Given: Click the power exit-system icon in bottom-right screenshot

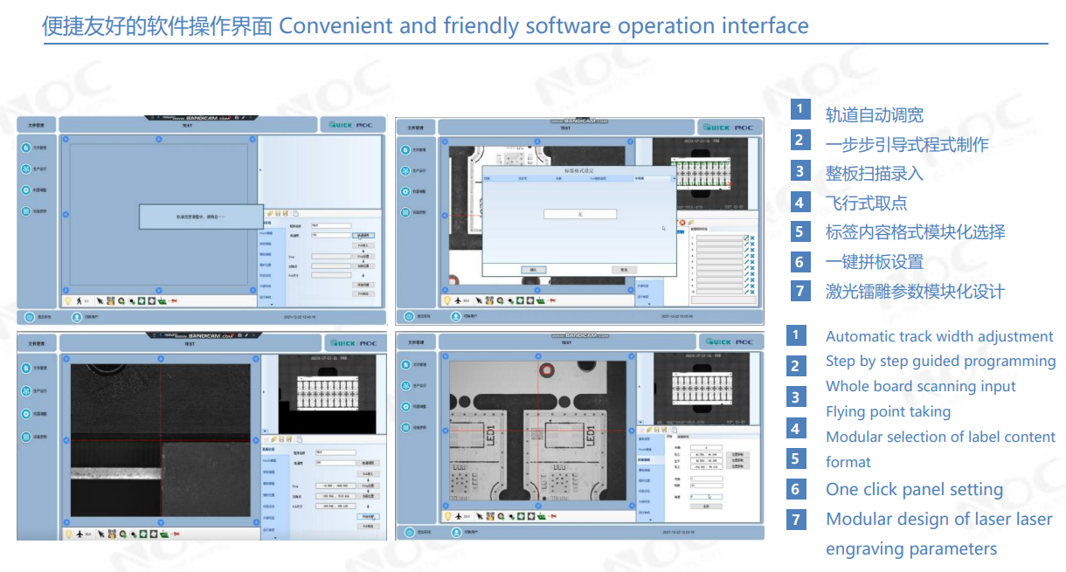Looking at the screenshot, I should [408, 532].
